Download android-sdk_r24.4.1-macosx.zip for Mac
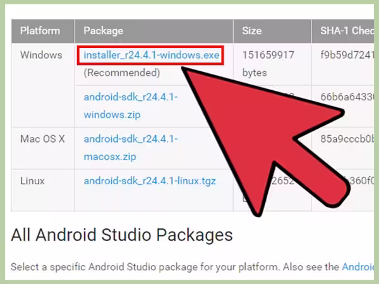This screenshot has width=379, height=284. pos(131,148)
